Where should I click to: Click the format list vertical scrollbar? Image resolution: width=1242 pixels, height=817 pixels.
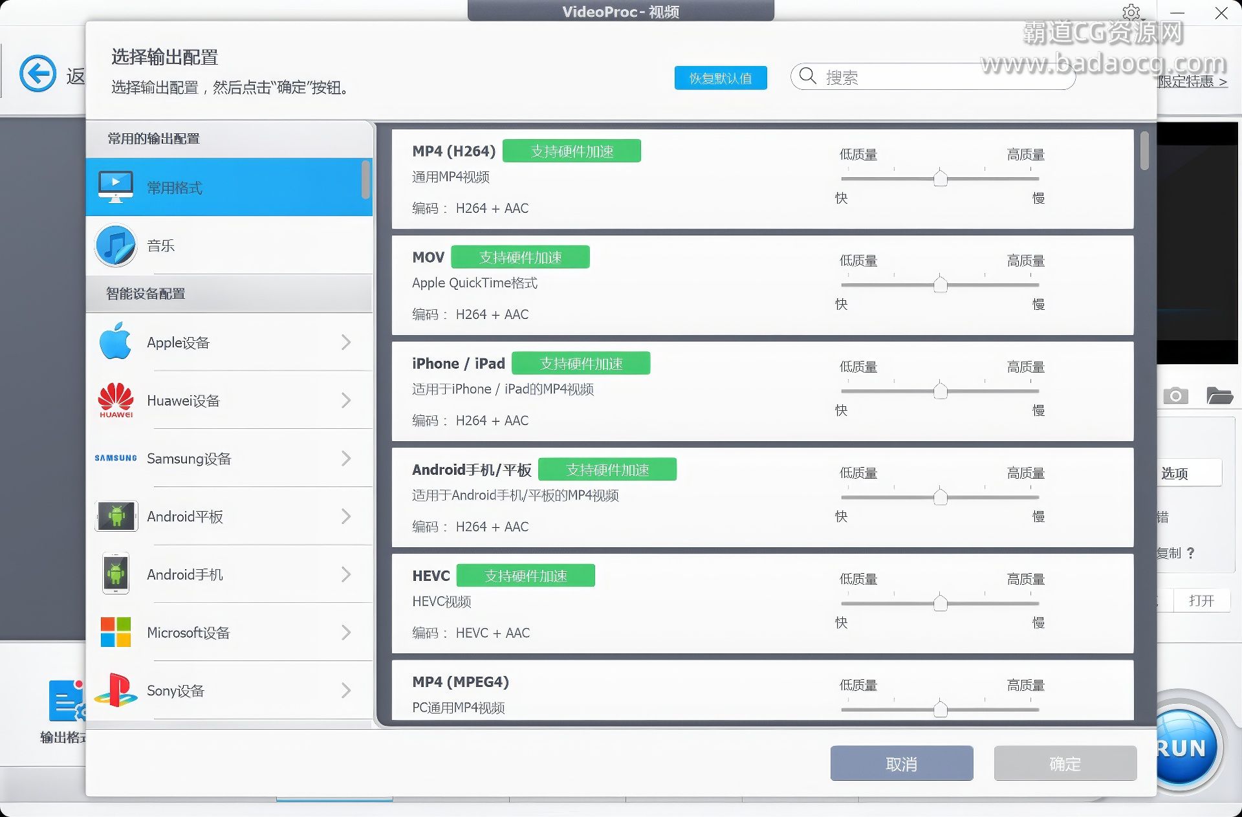[1144, 151]
